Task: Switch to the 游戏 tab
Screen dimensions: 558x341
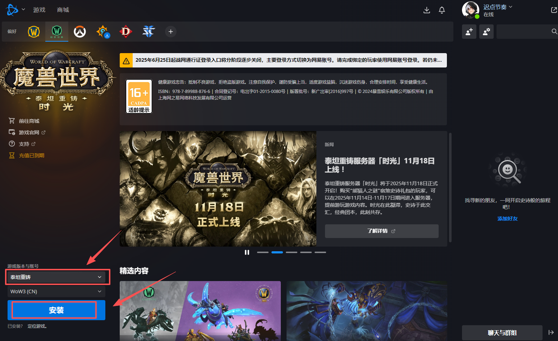Action: [39, 10]
